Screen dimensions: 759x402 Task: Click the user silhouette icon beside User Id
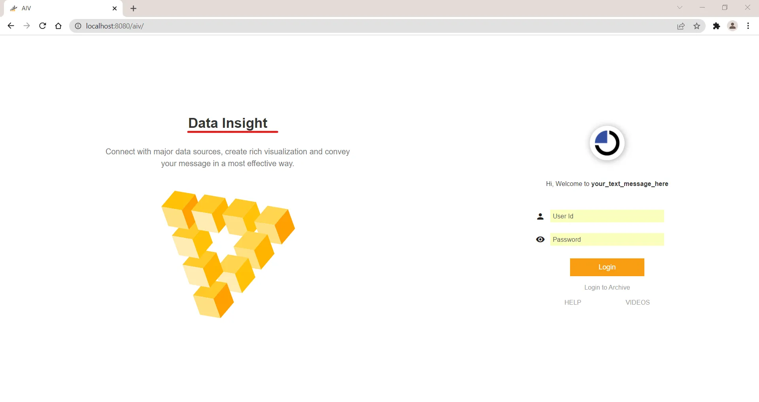[540, 216]
